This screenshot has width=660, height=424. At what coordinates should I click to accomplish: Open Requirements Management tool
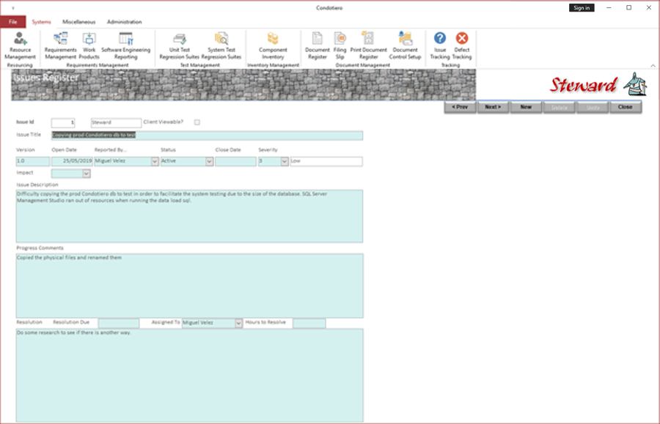click(61, 45)
